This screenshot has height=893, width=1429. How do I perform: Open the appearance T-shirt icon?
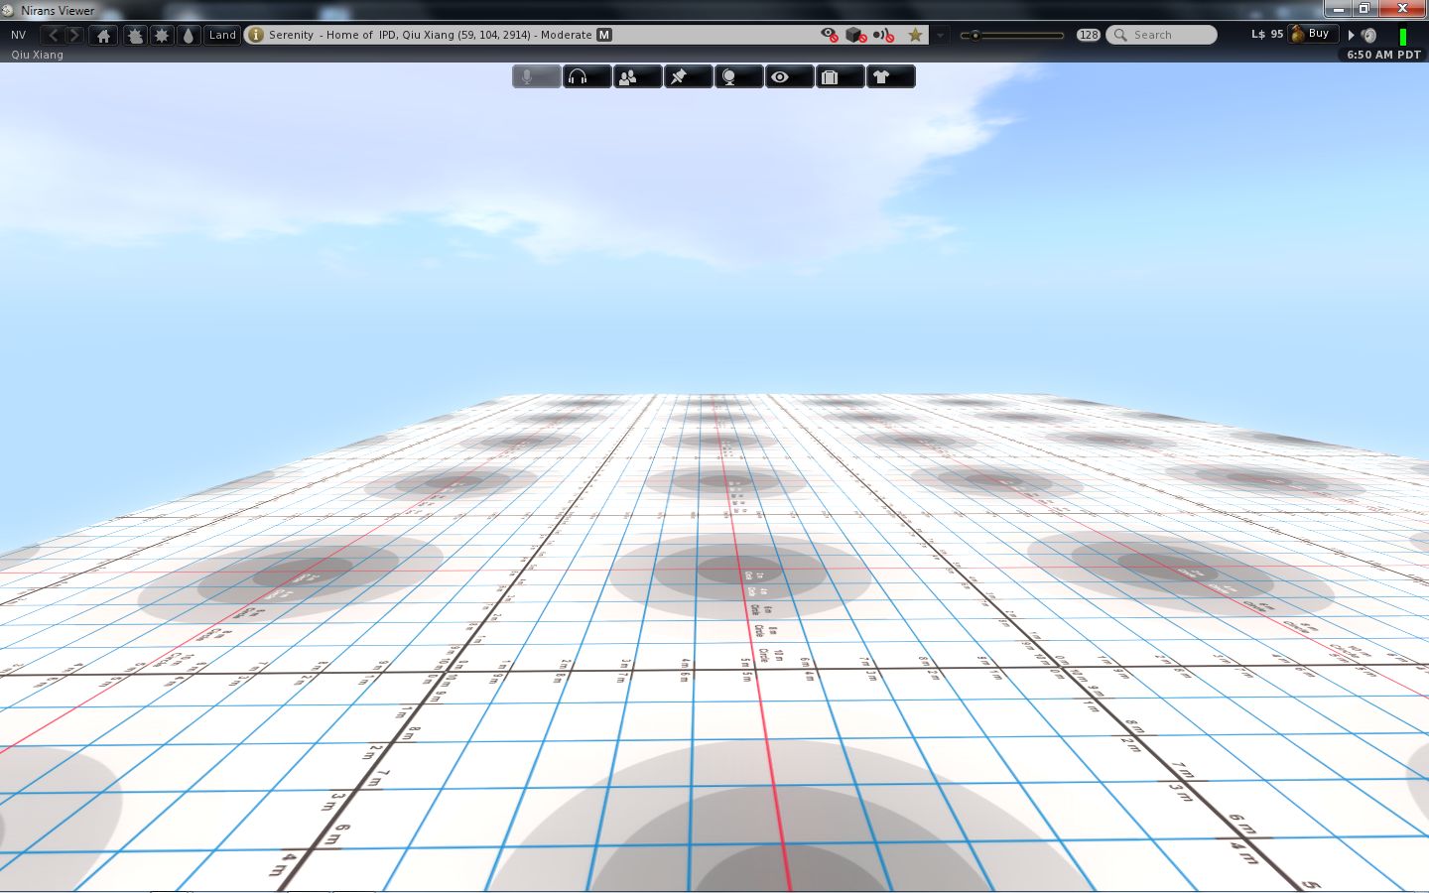[x=890, y=76]
